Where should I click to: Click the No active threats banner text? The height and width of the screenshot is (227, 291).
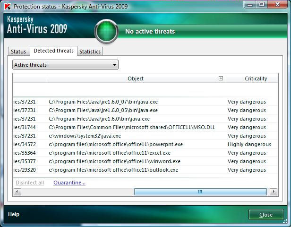tap(150, 31)
